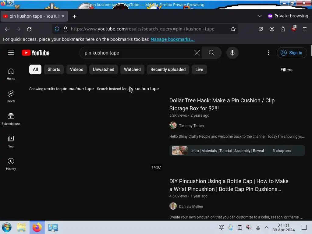Go back with the browser back arrow

[7, 29]
